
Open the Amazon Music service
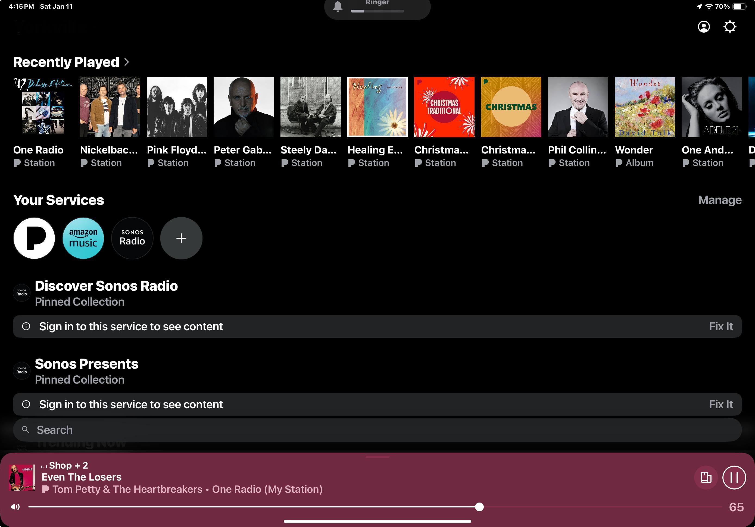(83, 238)
